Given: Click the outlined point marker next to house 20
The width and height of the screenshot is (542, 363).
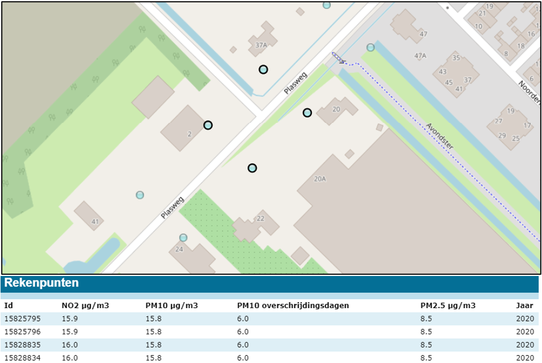Looking at the screenshot, I should tap(307, 113).
